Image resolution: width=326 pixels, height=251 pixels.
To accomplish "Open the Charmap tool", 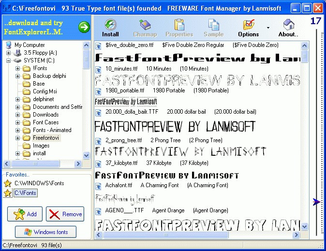I will 145,25.
